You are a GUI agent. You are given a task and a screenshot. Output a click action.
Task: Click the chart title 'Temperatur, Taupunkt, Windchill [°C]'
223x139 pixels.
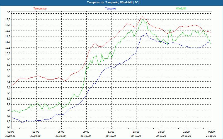tap(113, 3)
